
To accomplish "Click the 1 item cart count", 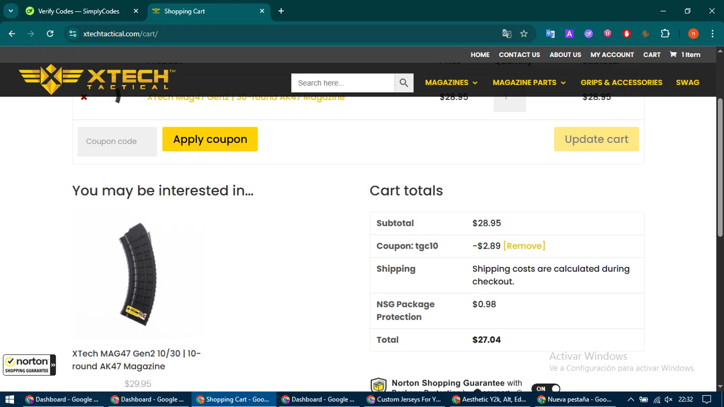I will (691, 55).
